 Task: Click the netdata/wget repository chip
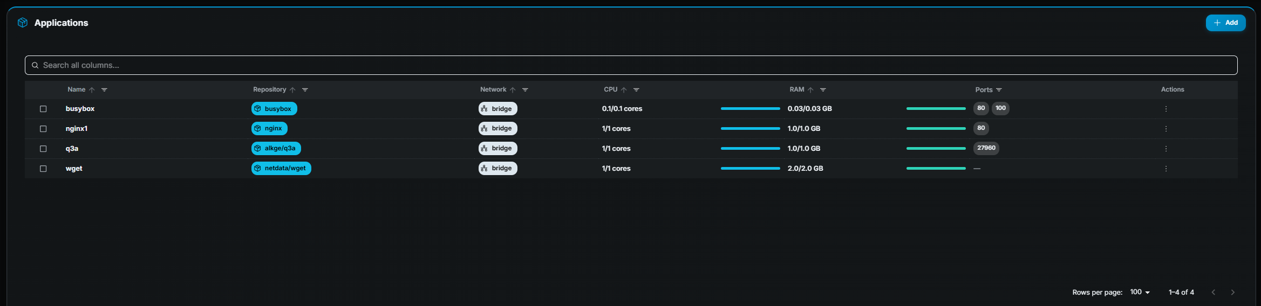click(281, 168)
